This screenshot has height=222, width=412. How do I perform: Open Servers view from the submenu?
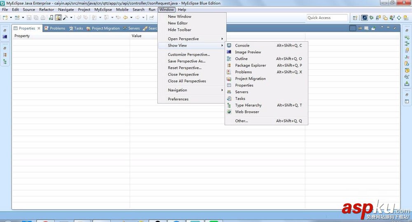(266, 92)
